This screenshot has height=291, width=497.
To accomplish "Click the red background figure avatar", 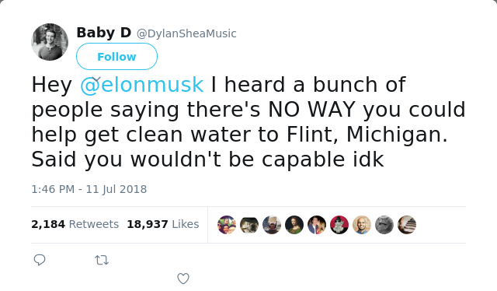I will (339, 225).
